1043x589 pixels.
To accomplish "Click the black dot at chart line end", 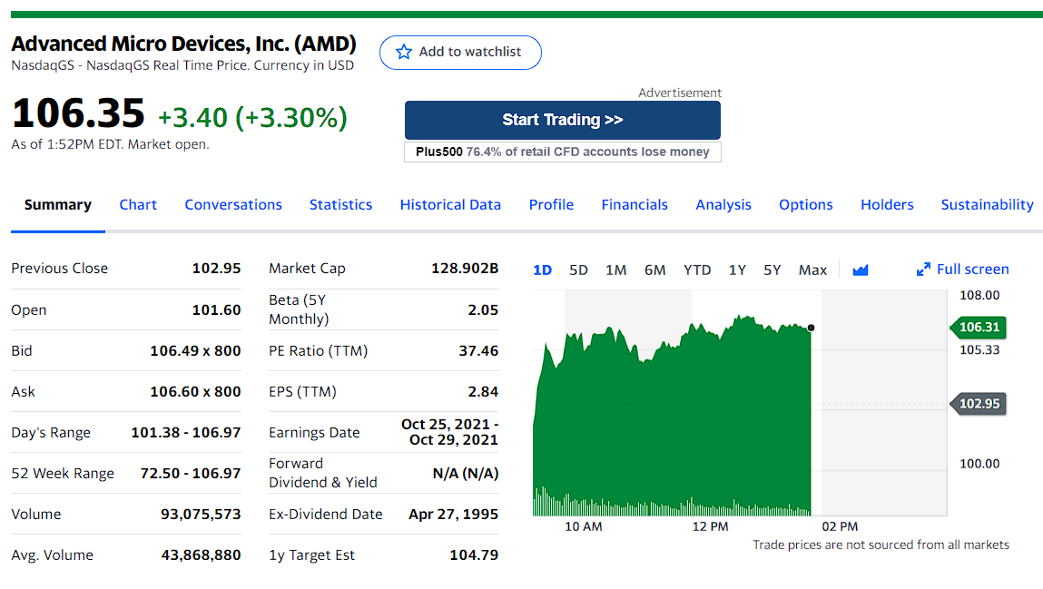I will point(811,328).
